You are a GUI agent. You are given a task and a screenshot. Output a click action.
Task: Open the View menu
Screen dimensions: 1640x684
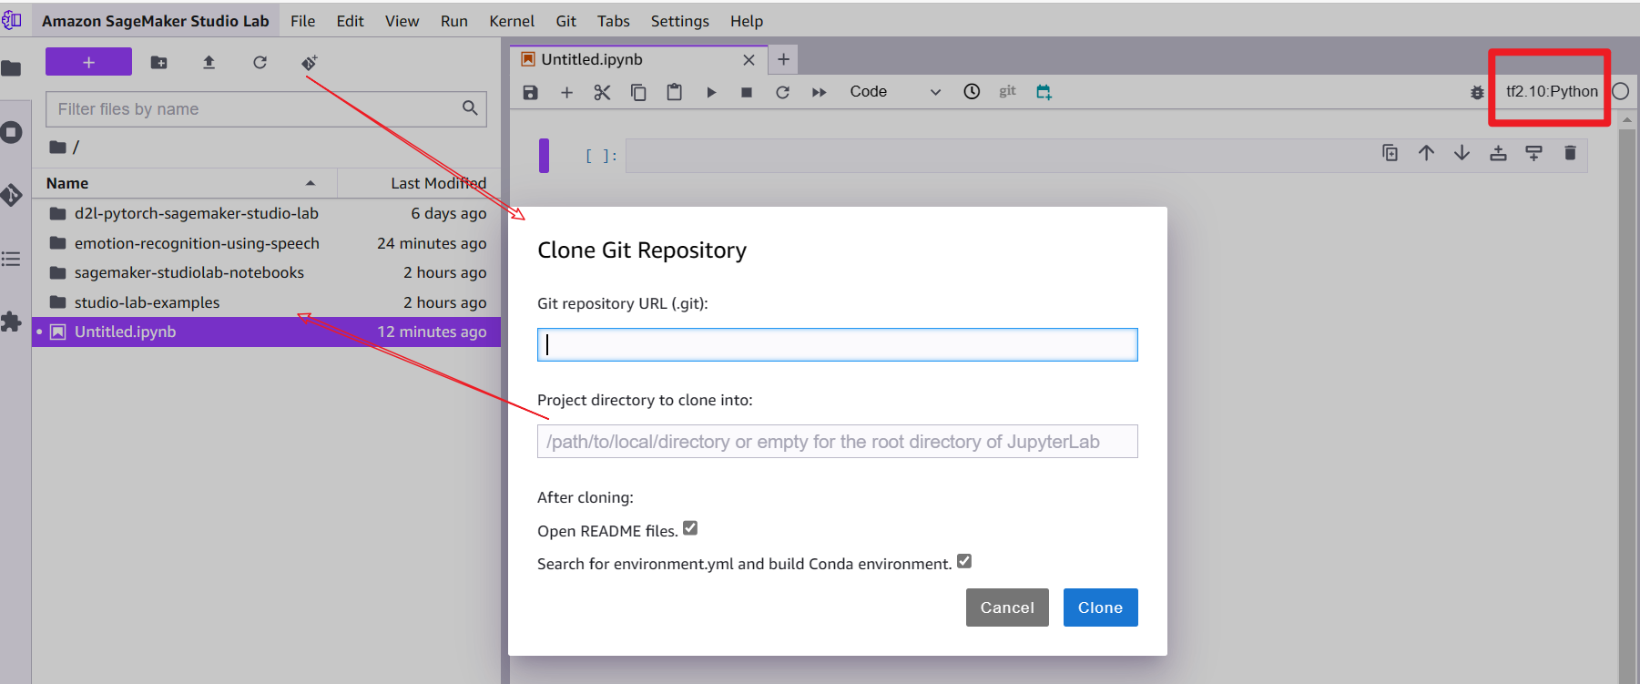pyautogui.click(x=402, y=21)
